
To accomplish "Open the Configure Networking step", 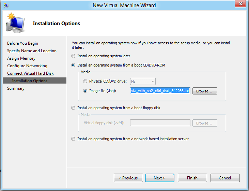I will pyautogui.click(x=27, y=66).
